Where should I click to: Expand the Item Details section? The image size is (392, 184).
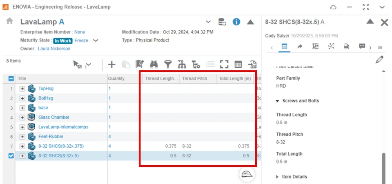277,177
